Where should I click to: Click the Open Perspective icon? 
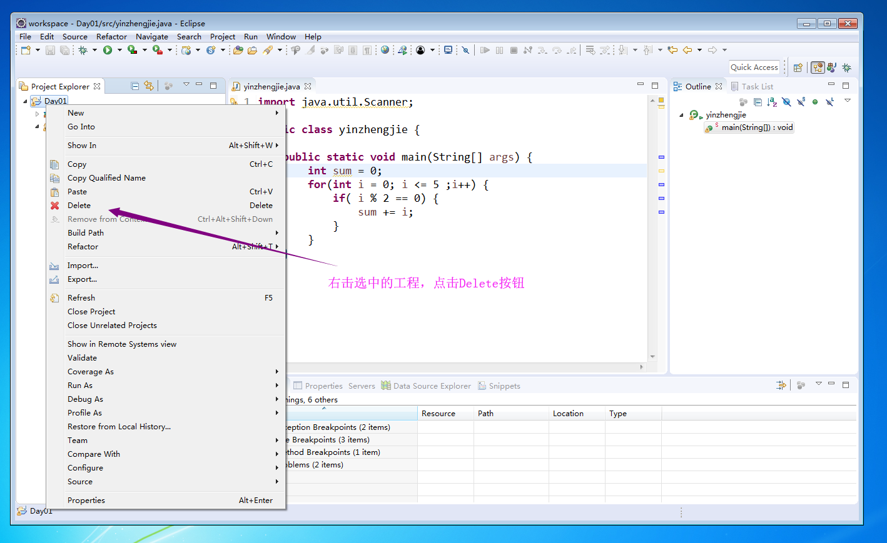(x=798, y=67)
